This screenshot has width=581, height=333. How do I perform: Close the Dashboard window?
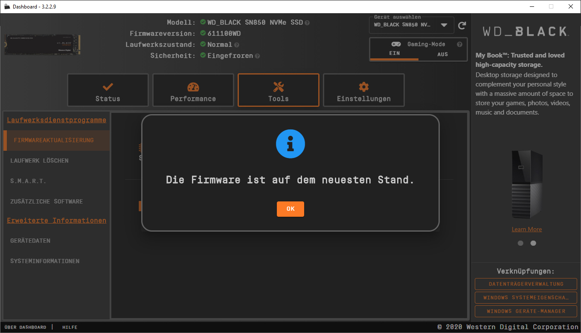click(x=571, y=6)
